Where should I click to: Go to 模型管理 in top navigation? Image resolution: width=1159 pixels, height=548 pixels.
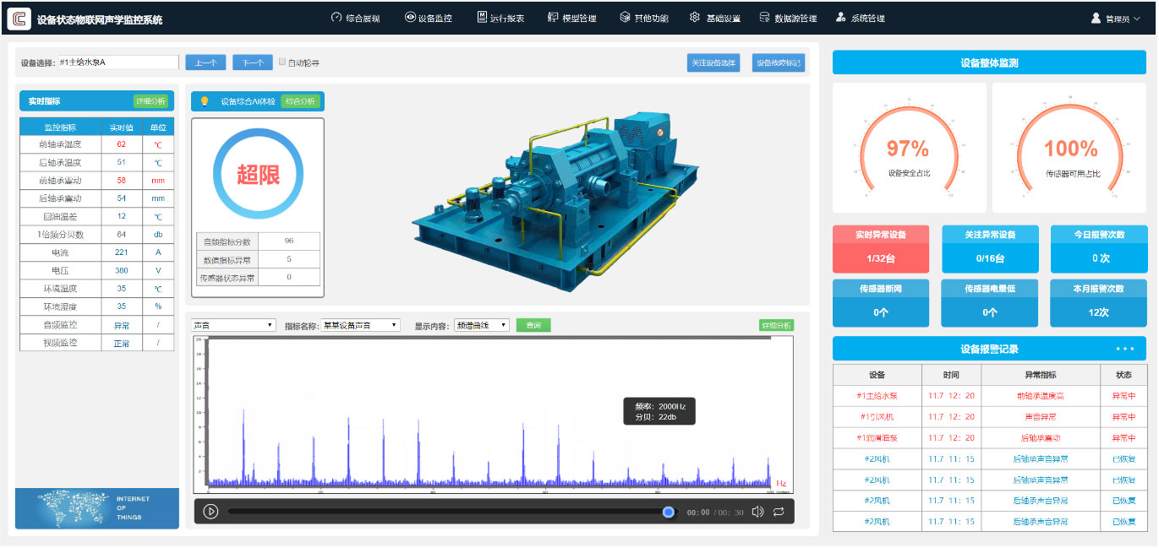pyautogui.click(x=572, y=18)
